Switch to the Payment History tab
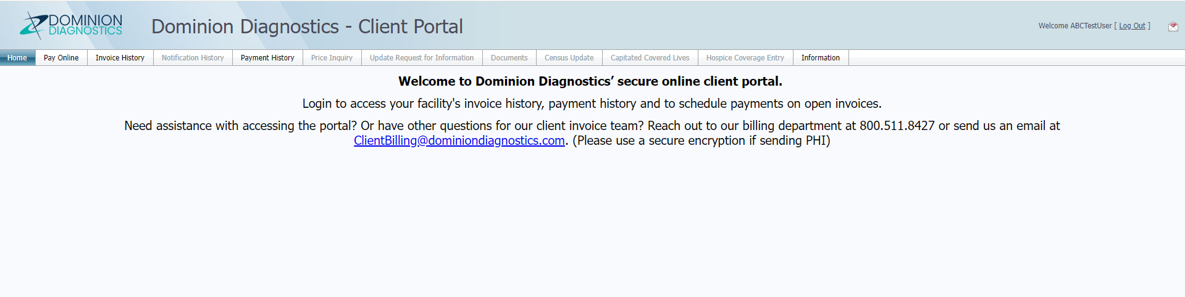1185x297 pixels. [267, 58]
